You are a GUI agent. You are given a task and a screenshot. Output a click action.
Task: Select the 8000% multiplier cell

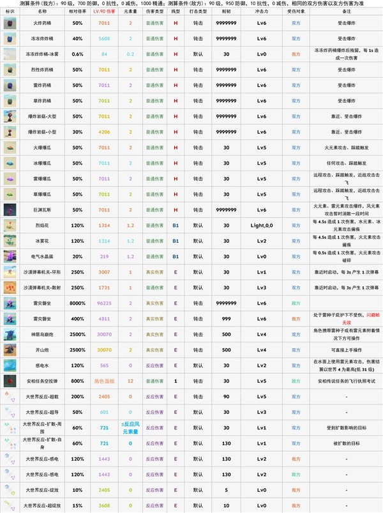coord(77,303)
